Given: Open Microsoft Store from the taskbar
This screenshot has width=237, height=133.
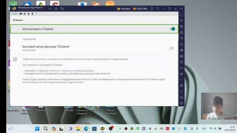Looking at the screenshot, I should [94, 129].
